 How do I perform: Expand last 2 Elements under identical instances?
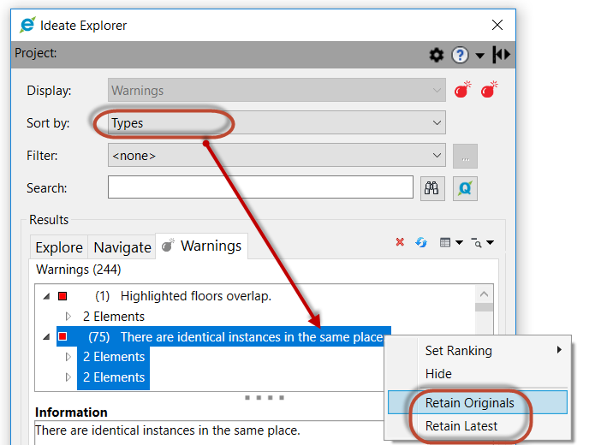point(68,377)
